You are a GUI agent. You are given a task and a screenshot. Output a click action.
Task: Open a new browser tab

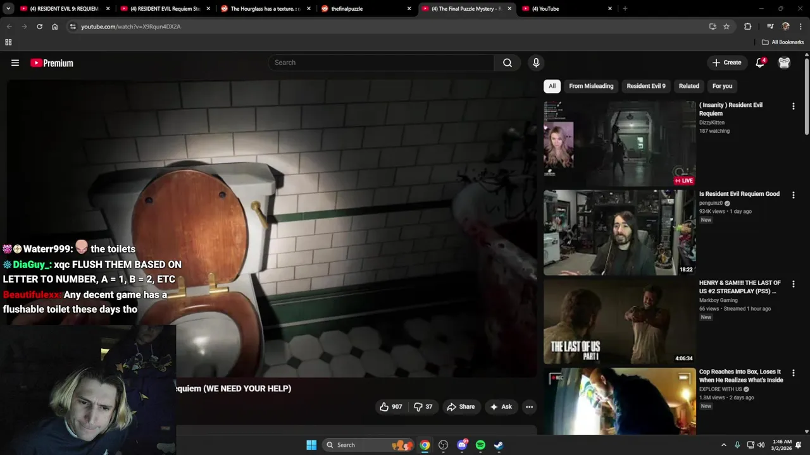(x=625, y=9)
